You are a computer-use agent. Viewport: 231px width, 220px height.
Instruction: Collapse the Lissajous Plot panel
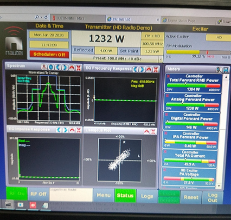click(146, 131)
